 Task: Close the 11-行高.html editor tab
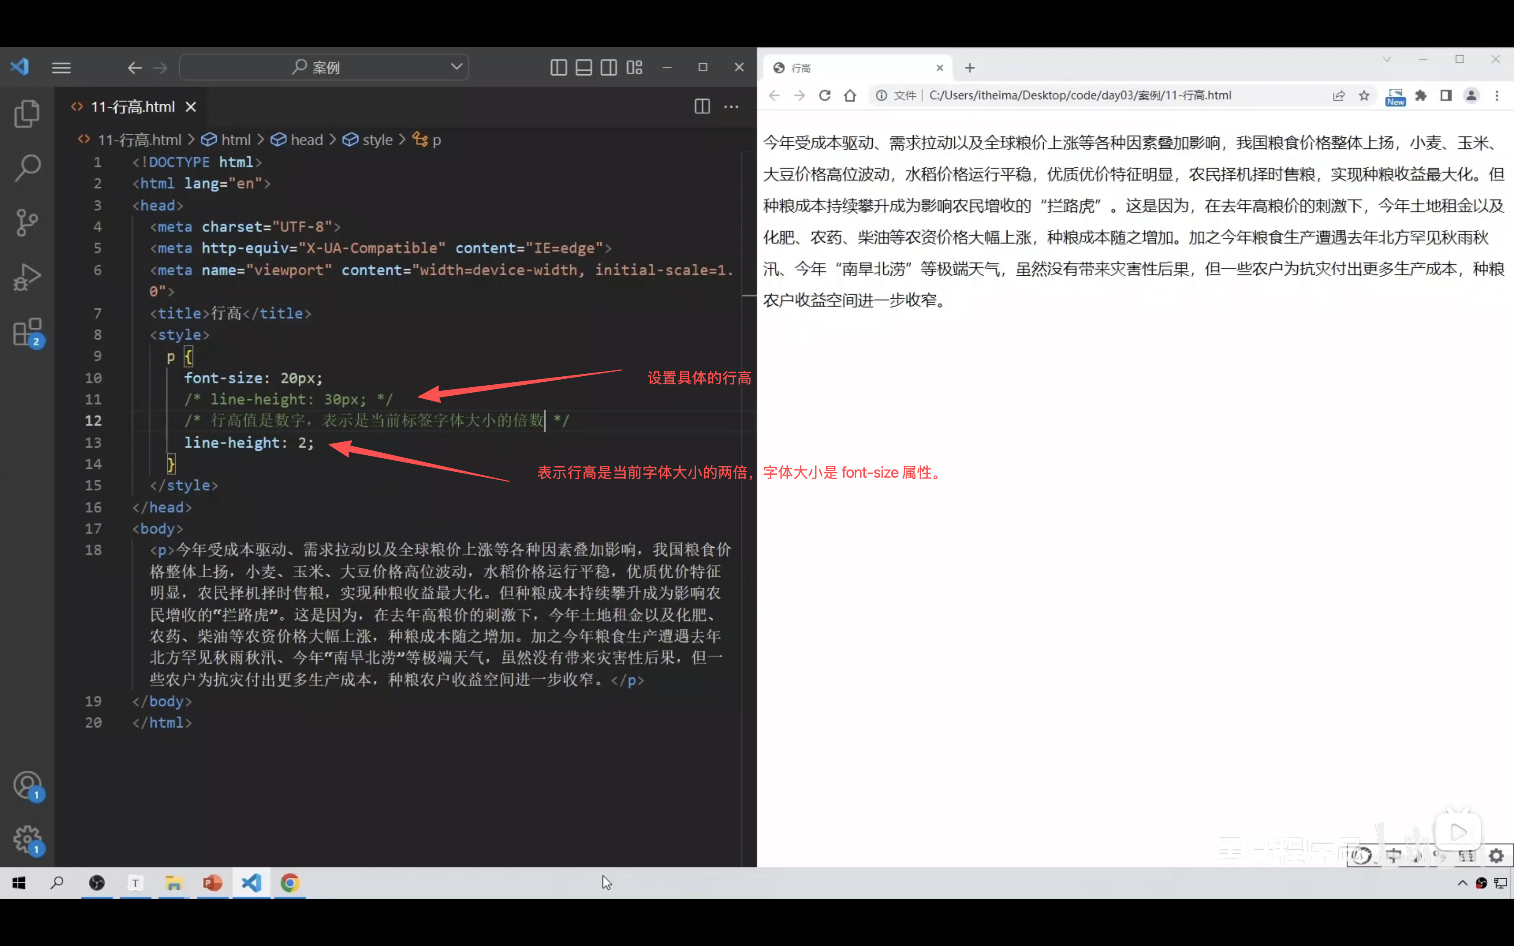pos(191,107)
